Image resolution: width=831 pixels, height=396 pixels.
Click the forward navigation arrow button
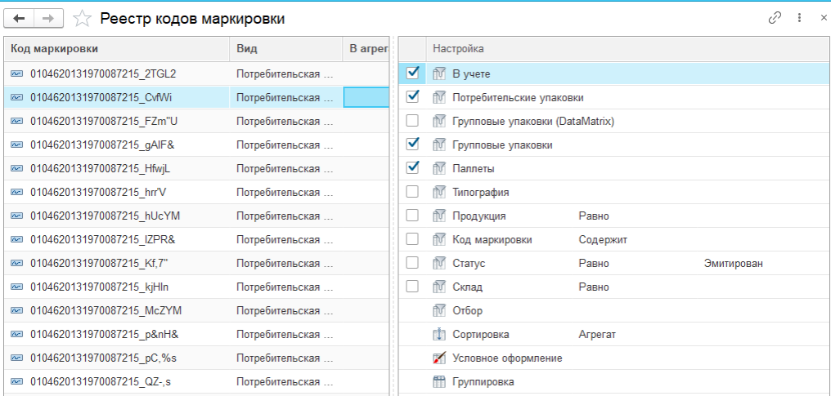coord(49,18)
